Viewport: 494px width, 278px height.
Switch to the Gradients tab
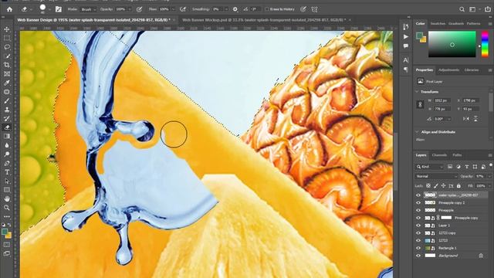tap(456, 24)
